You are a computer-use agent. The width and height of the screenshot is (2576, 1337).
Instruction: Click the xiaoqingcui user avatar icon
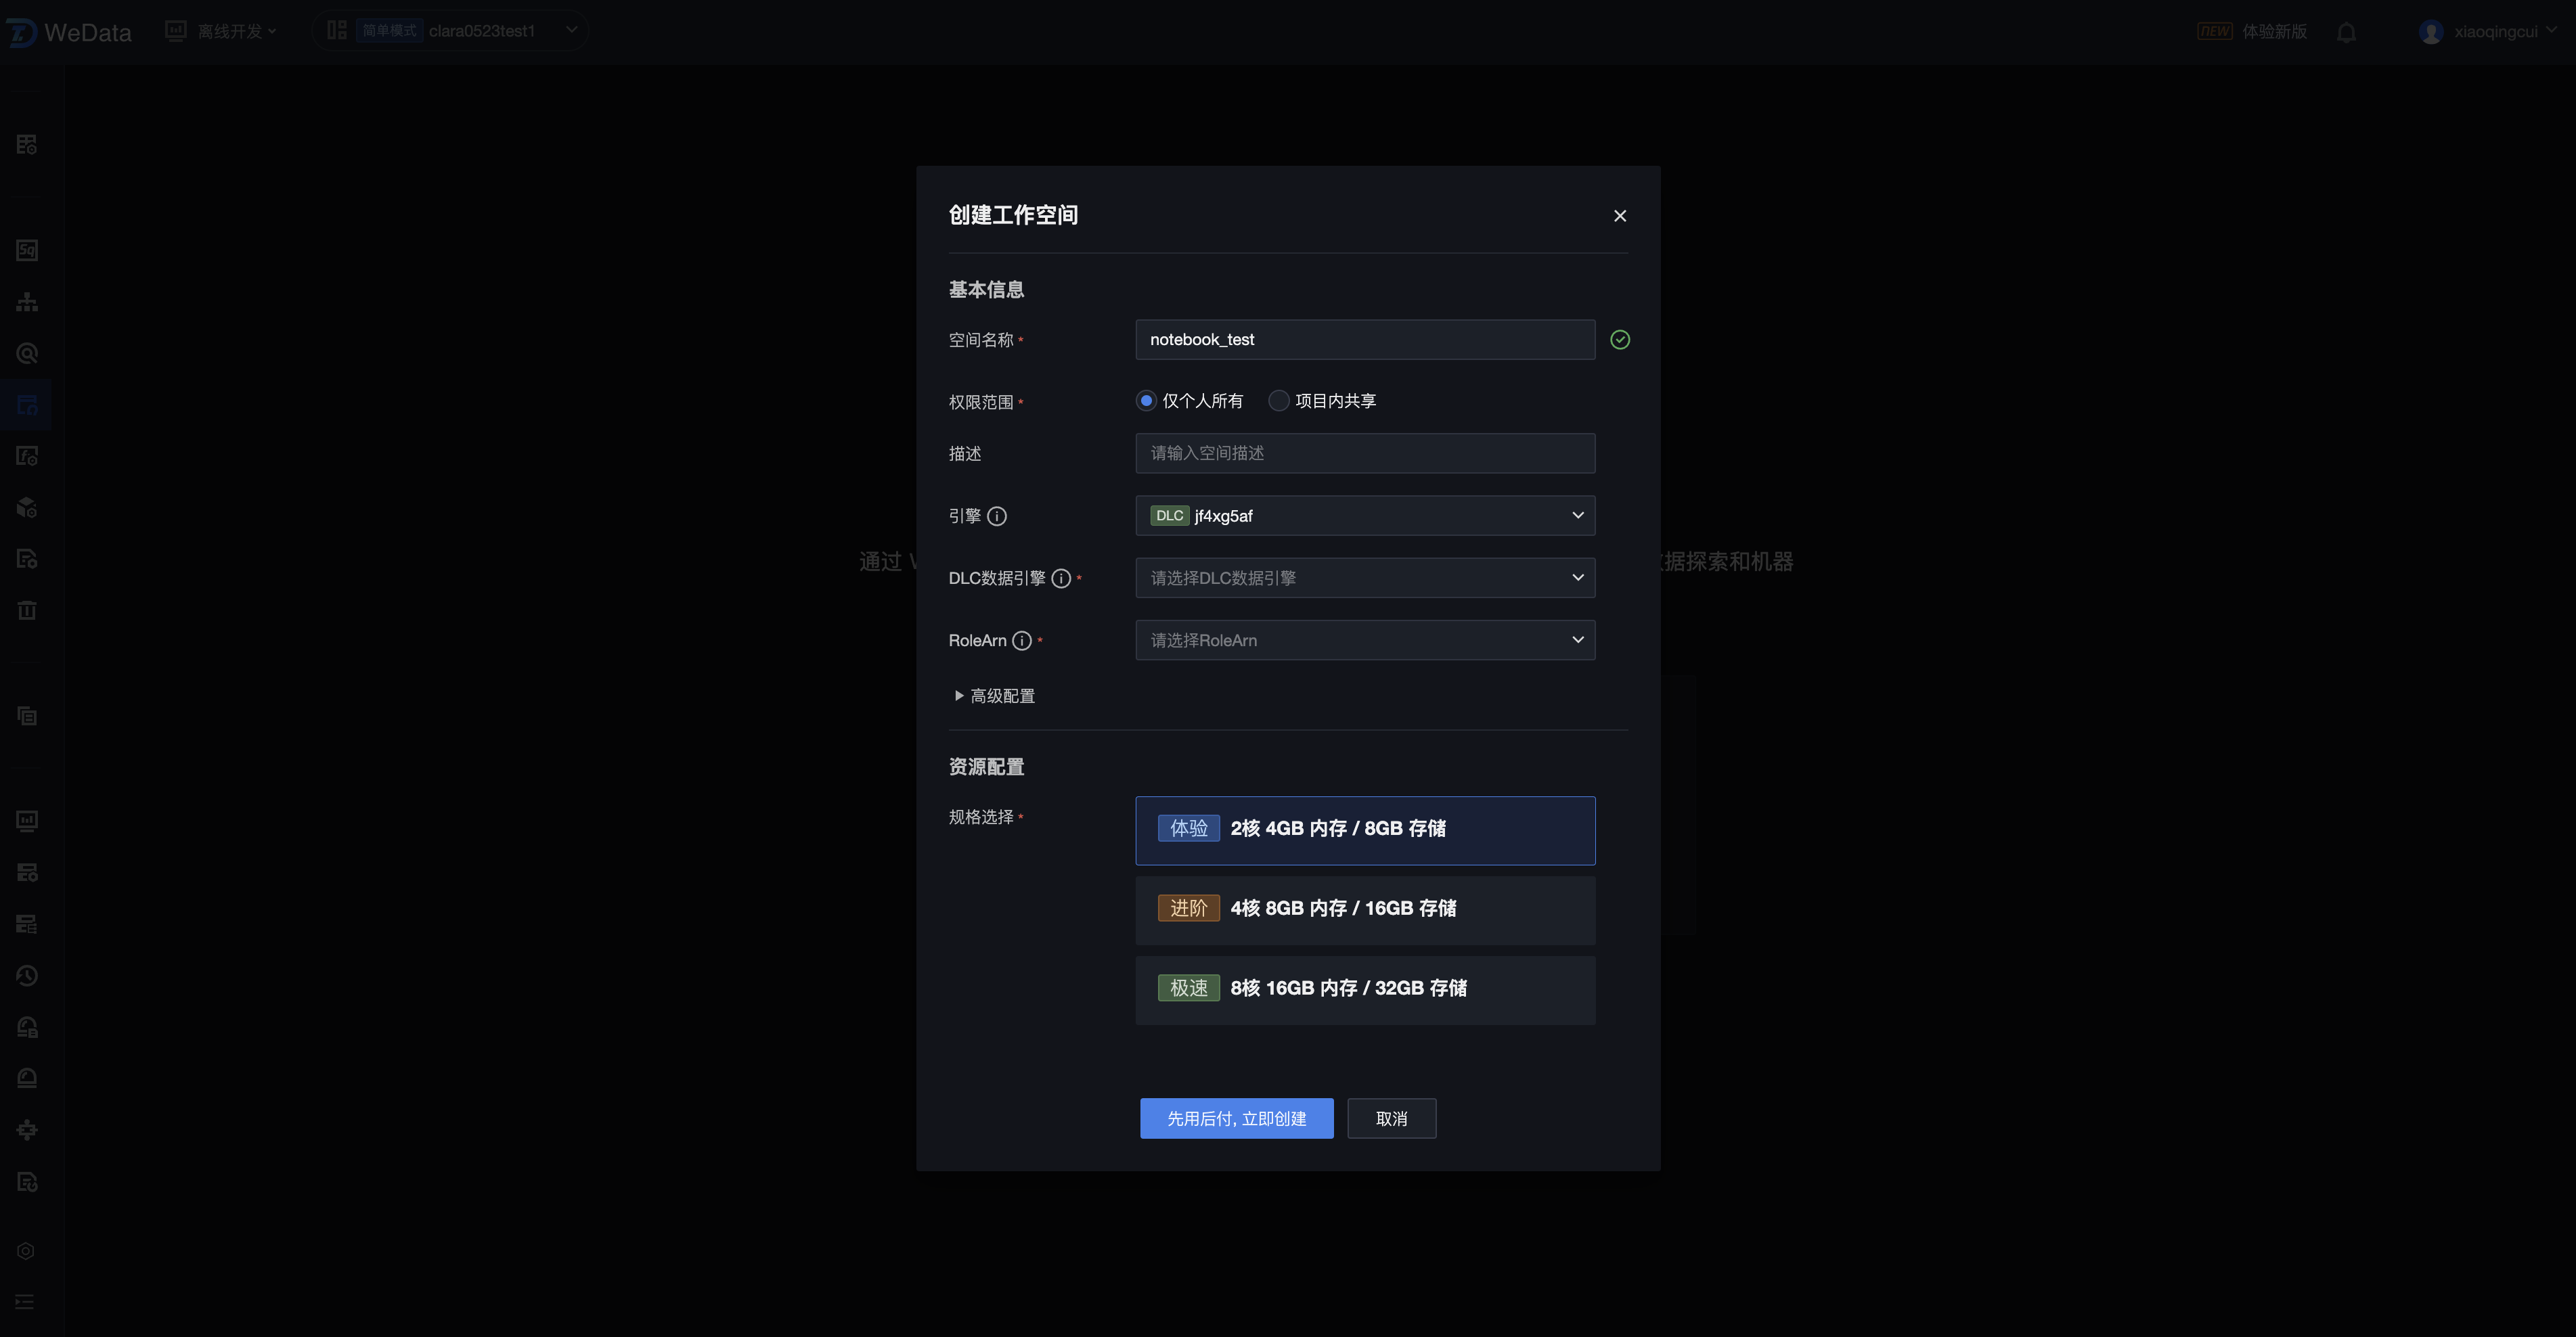pos(2430,32)
